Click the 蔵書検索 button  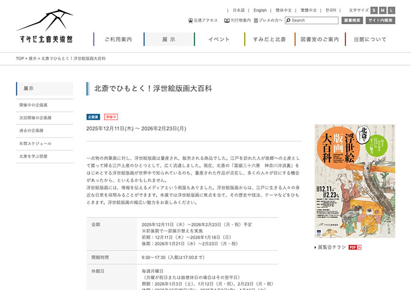coord(352,21)
